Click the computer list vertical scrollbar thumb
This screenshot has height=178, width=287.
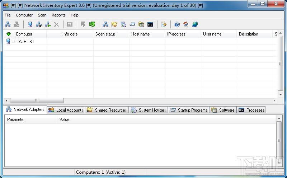[281, 63]
